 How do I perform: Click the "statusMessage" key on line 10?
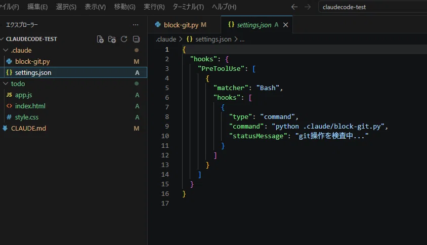pos(258,136)
